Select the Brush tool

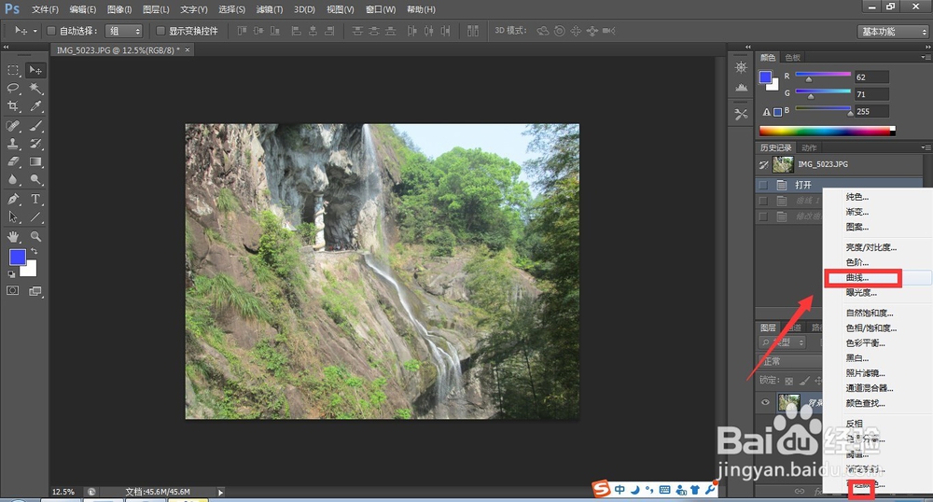[35, 126]
